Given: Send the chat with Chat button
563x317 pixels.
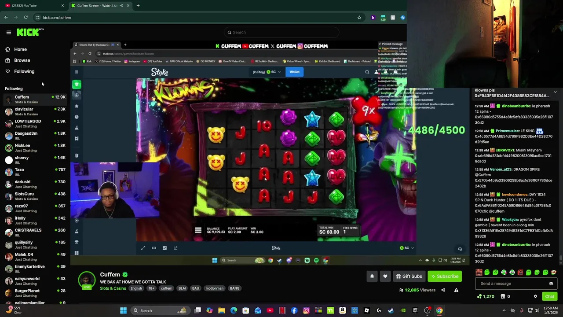Looking at the screenshot, I should (x=550, y=297).
